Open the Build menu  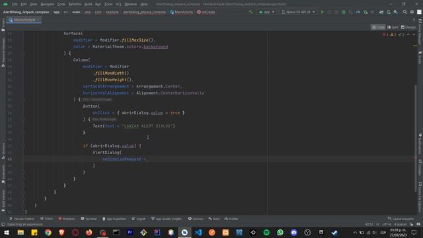pyautogui.click(x=88, y=5)
